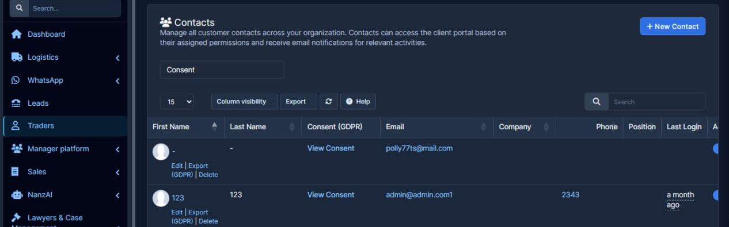Open email link polly77ts@mail.com
729x227 pixels.
[x=419, y=148]
